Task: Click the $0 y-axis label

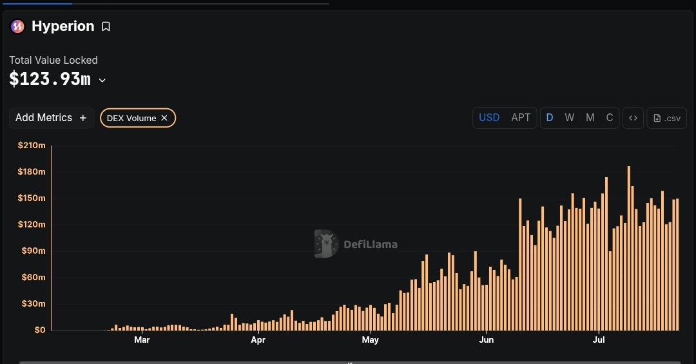Action: (40, 330)
